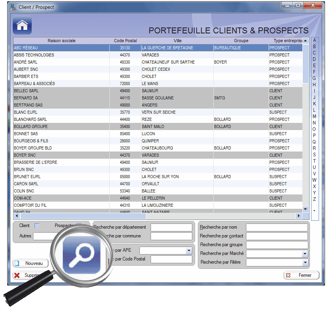Viewport: 327px width, 309px height.
Task: Select the ABC RÉSEAU row
Action: (158, 48)
